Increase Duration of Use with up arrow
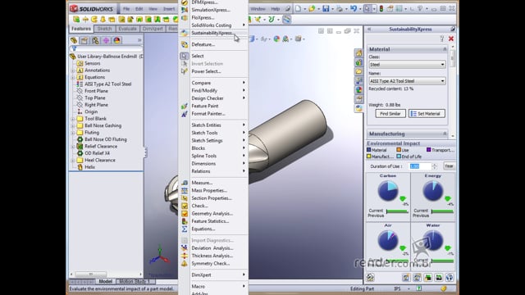The width and height of the screenshot is (525, 295). pyautogui.click(x=435, y=165)
